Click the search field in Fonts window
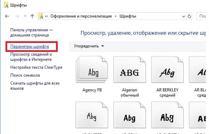The image size is (209, 134). [x=201, y=16]
